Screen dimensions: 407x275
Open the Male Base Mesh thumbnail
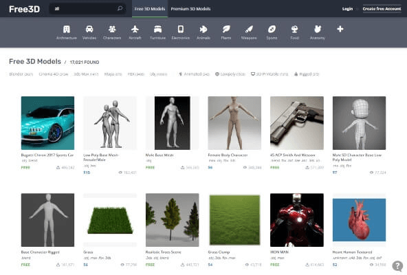(x=173, y=123)
